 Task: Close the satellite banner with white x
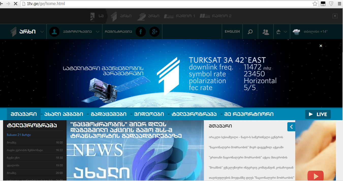pyautogui.click(x=321, y=46)
